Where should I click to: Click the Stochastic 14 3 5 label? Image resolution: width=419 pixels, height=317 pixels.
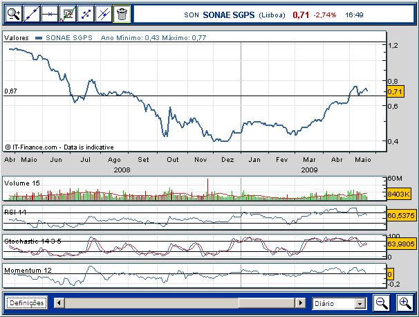[x=32, y=242]
